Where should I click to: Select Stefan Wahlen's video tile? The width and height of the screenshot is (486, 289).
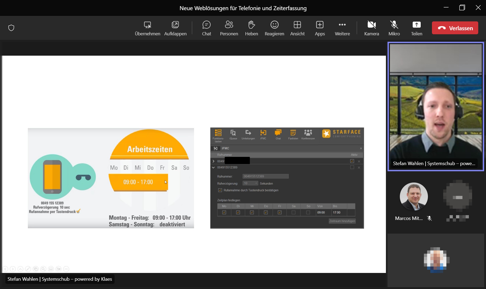pyautogui.click(x=435, y=106)
